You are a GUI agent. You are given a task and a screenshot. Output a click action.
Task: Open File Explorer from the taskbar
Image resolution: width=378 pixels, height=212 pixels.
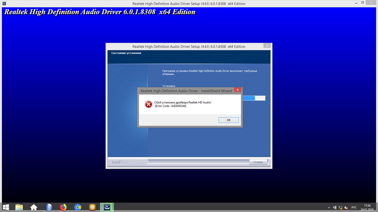coord(19,207)
